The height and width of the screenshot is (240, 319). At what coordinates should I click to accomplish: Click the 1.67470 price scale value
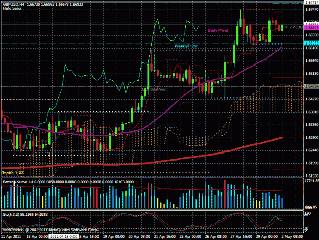(312, 10)
